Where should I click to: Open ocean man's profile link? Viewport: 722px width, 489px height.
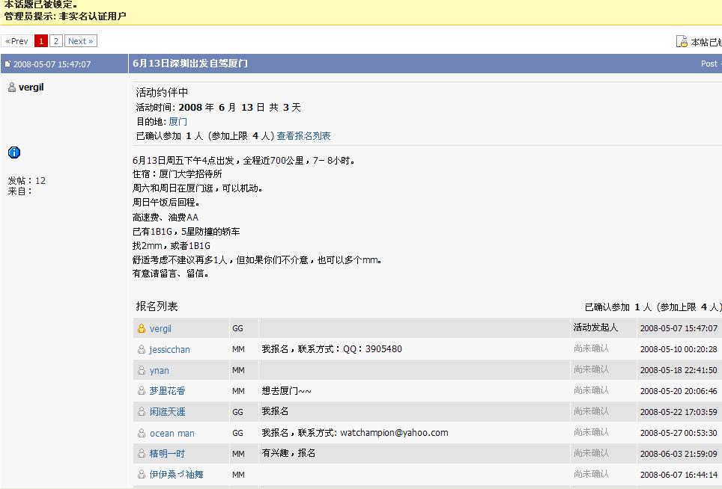click(x=172, y=434)
